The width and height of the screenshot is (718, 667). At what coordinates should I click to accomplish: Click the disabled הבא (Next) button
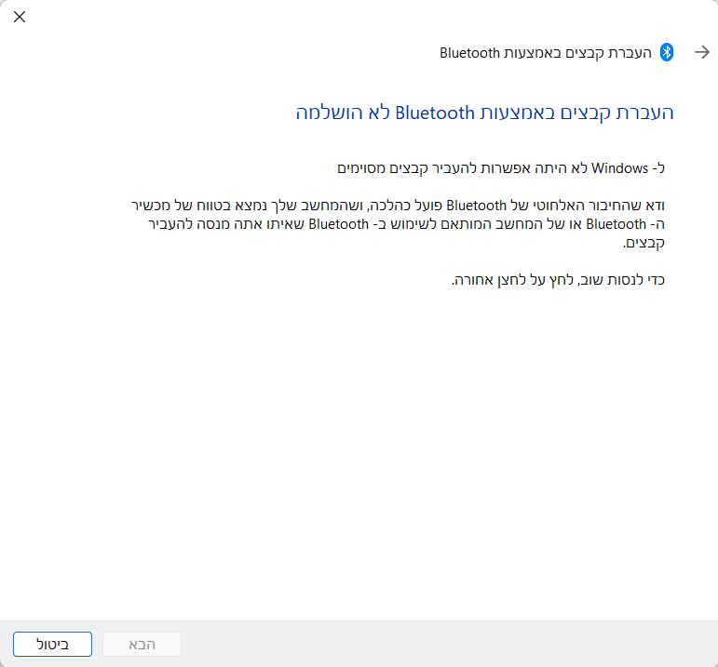pyautogui.click(x=142, y=644)
